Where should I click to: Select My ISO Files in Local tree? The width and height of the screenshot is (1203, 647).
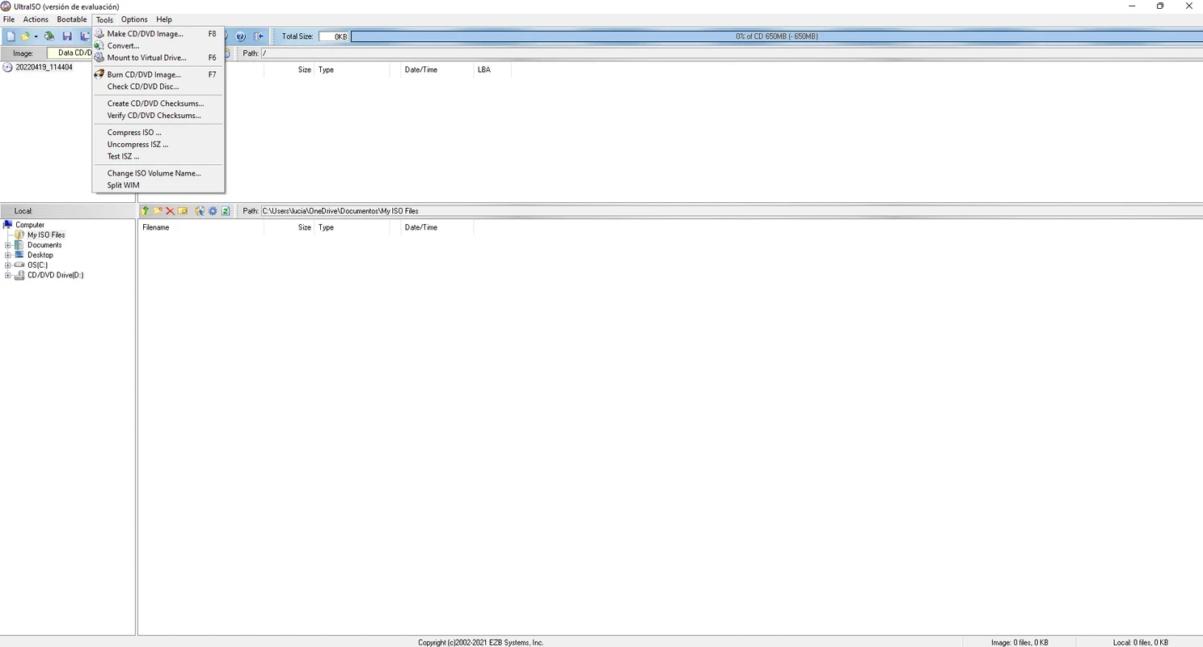46,235
